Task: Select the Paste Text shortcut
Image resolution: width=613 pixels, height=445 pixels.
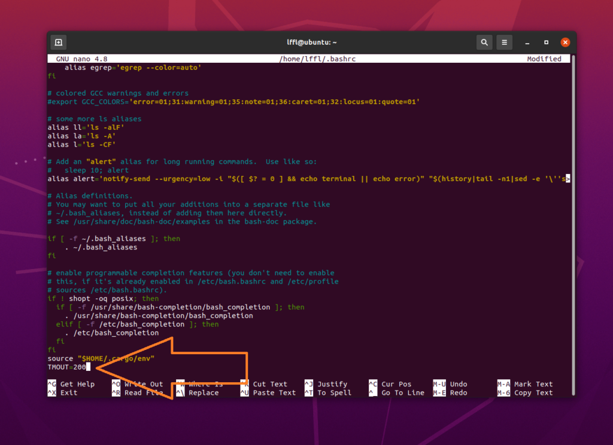Action: coord(274,393)
